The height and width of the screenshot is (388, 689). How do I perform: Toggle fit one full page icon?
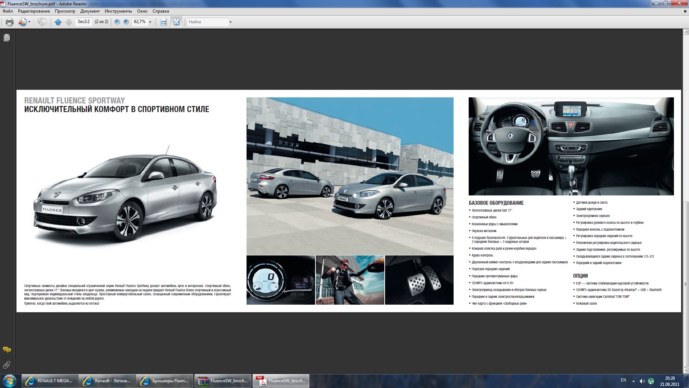(176, 22)
